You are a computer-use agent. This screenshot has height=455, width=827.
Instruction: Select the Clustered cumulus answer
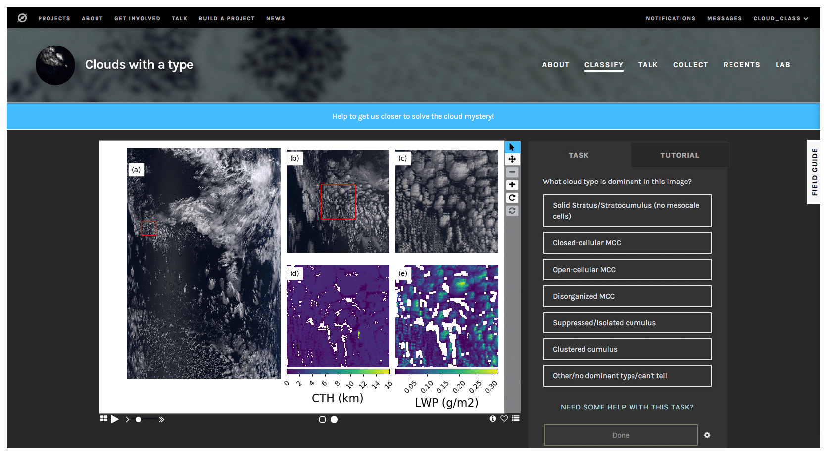click(x=627, y=349)
